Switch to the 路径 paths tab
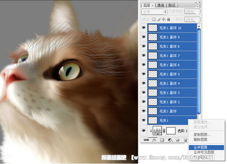Screen dimensions: 227x164 coord(172,5)
